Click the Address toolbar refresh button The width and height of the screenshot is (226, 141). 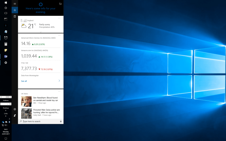tap(10, 104)
